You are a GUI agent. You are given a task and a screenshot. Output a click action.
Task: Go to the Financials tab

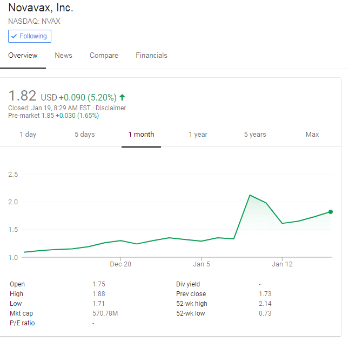(x=151, y=56)
